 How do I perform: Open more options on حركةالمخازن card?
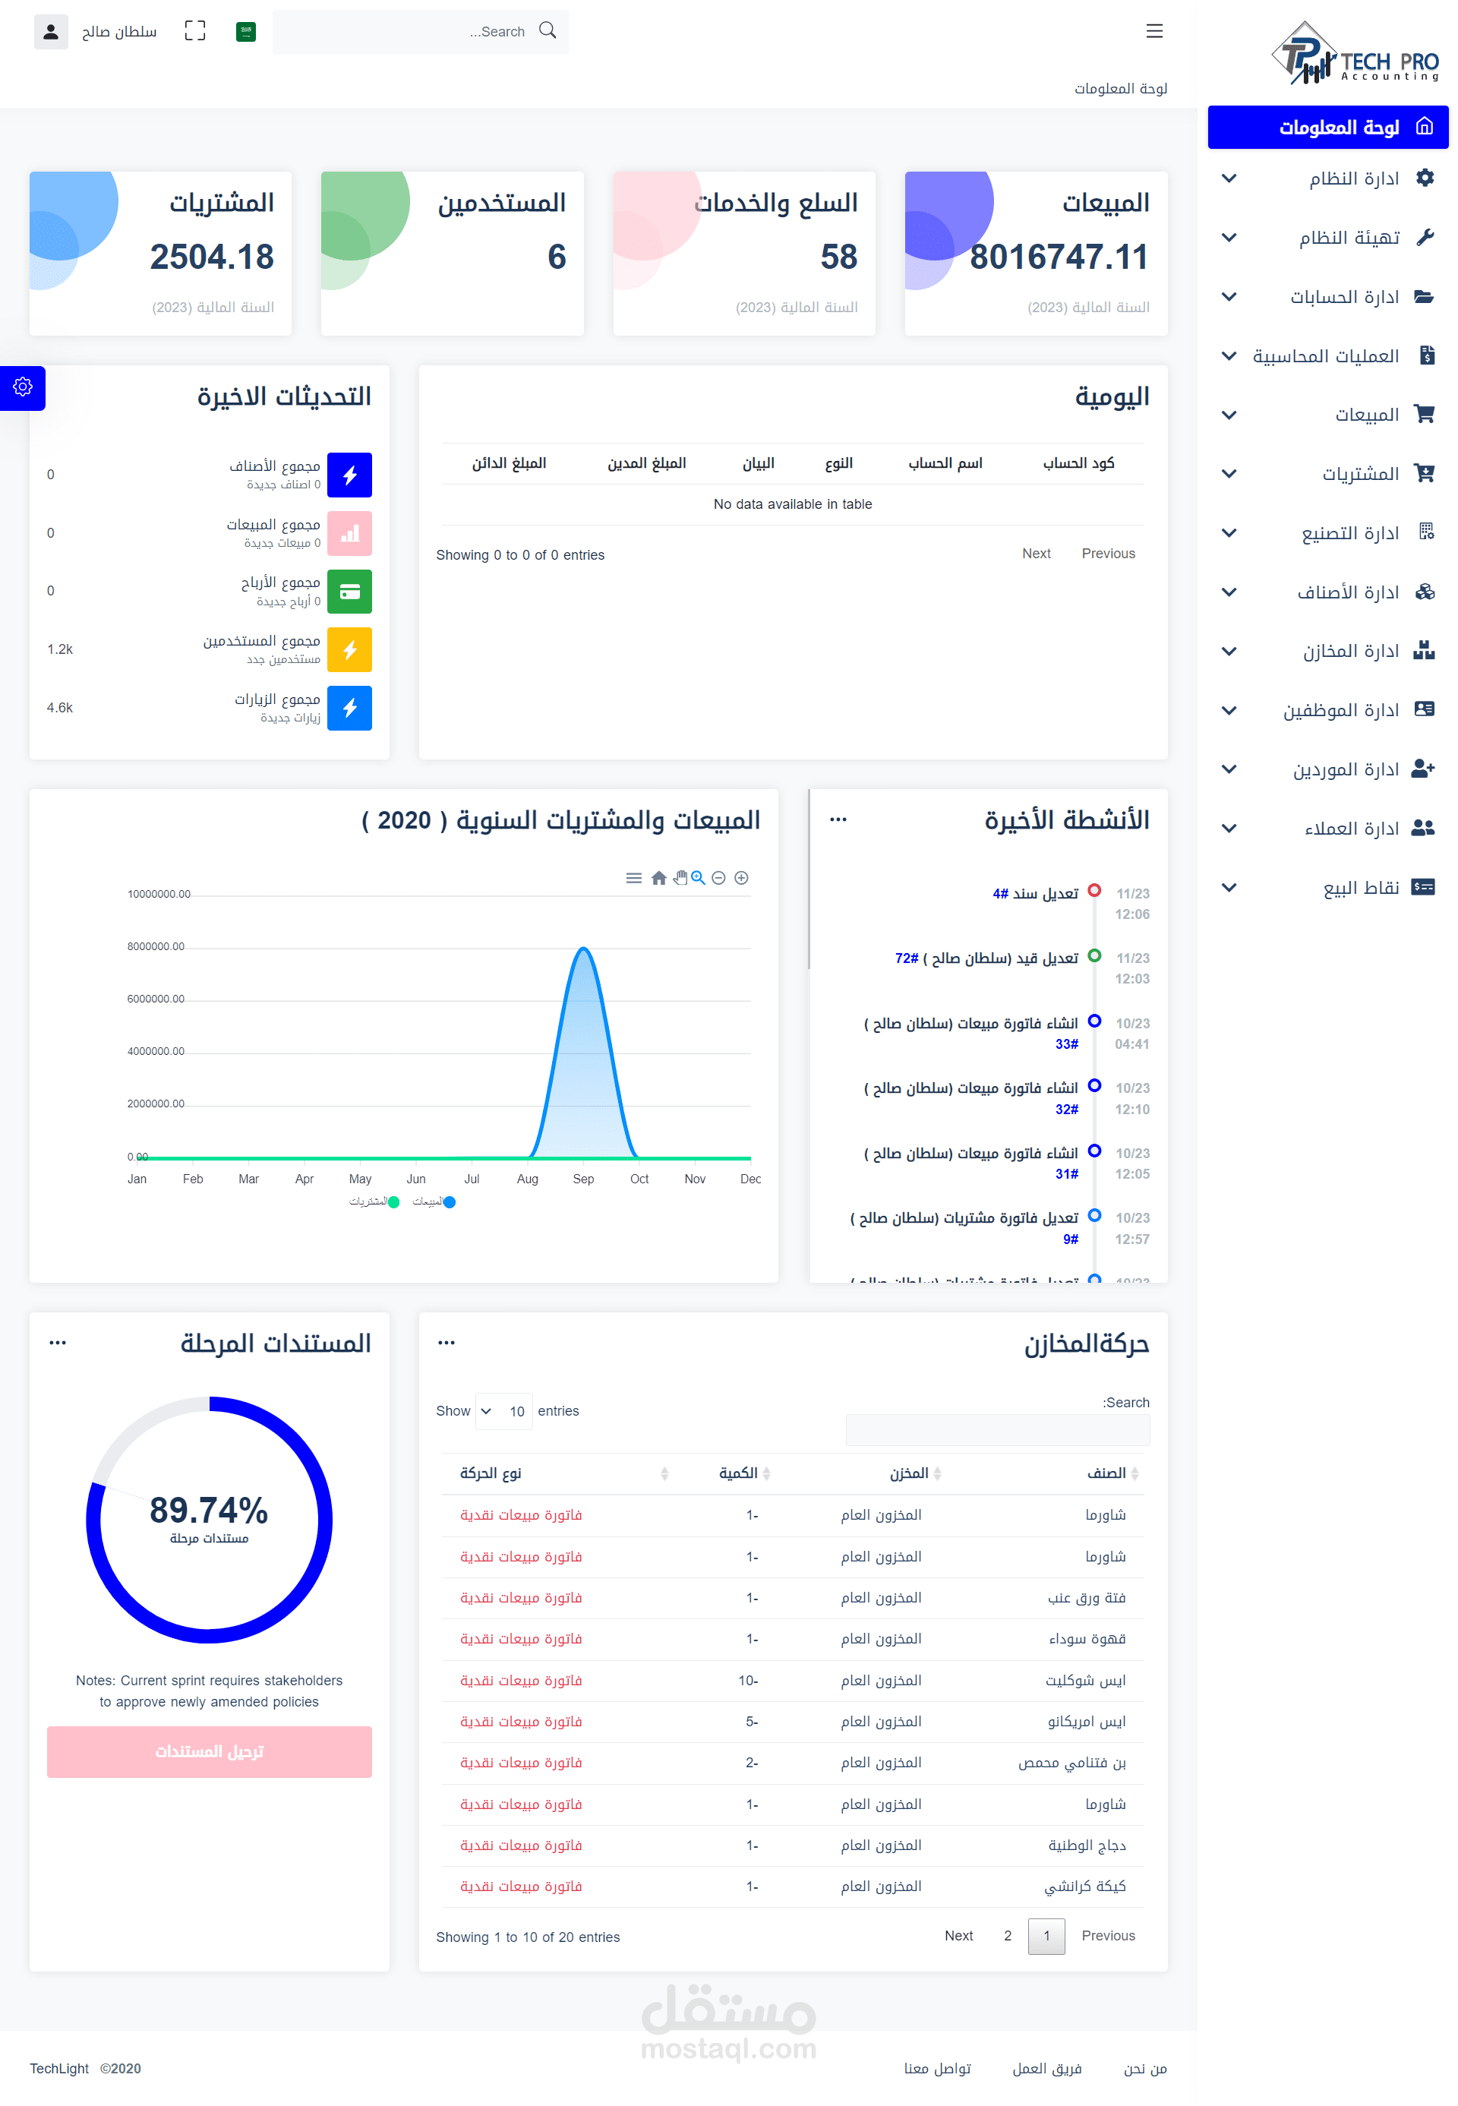click(x=447, y=1342)
